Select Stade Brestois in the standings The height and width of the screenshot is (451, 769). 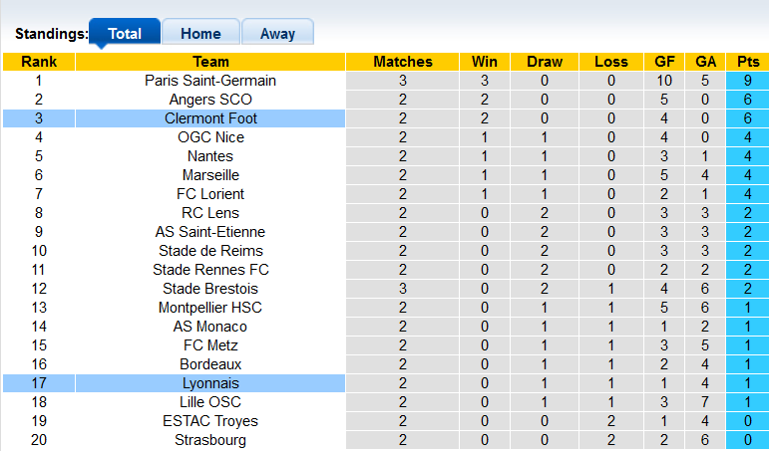(210, 289)
